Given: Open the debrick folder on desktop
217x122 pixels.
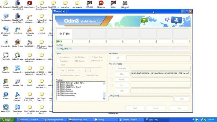Looking at the screenshot, I should coord(29,82).
